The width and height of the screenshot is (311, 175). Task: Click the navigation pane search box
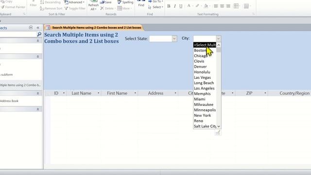pos(18,35)
